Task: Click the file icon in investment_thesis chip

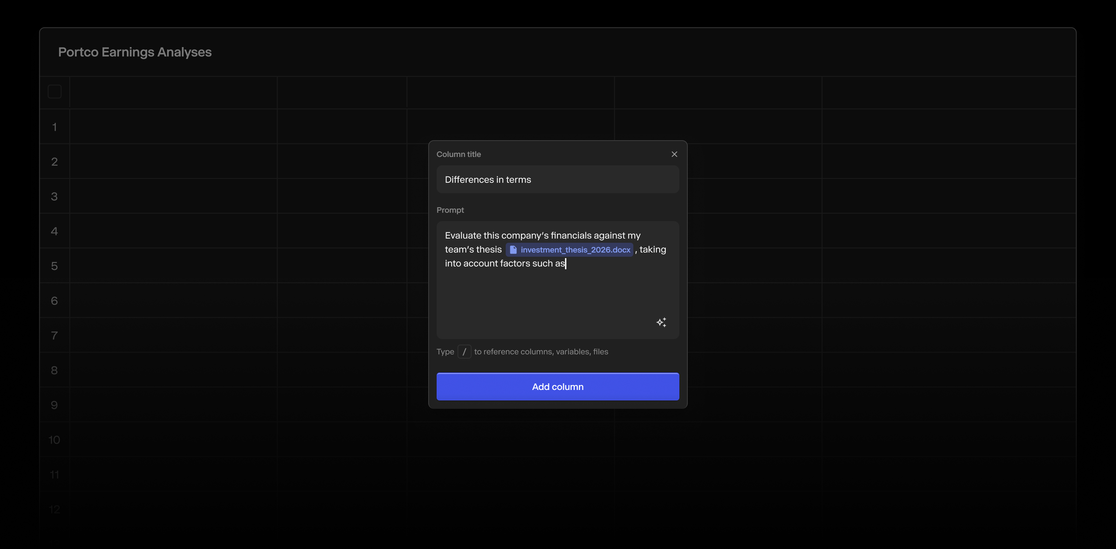Action: [x=513, y=250]
